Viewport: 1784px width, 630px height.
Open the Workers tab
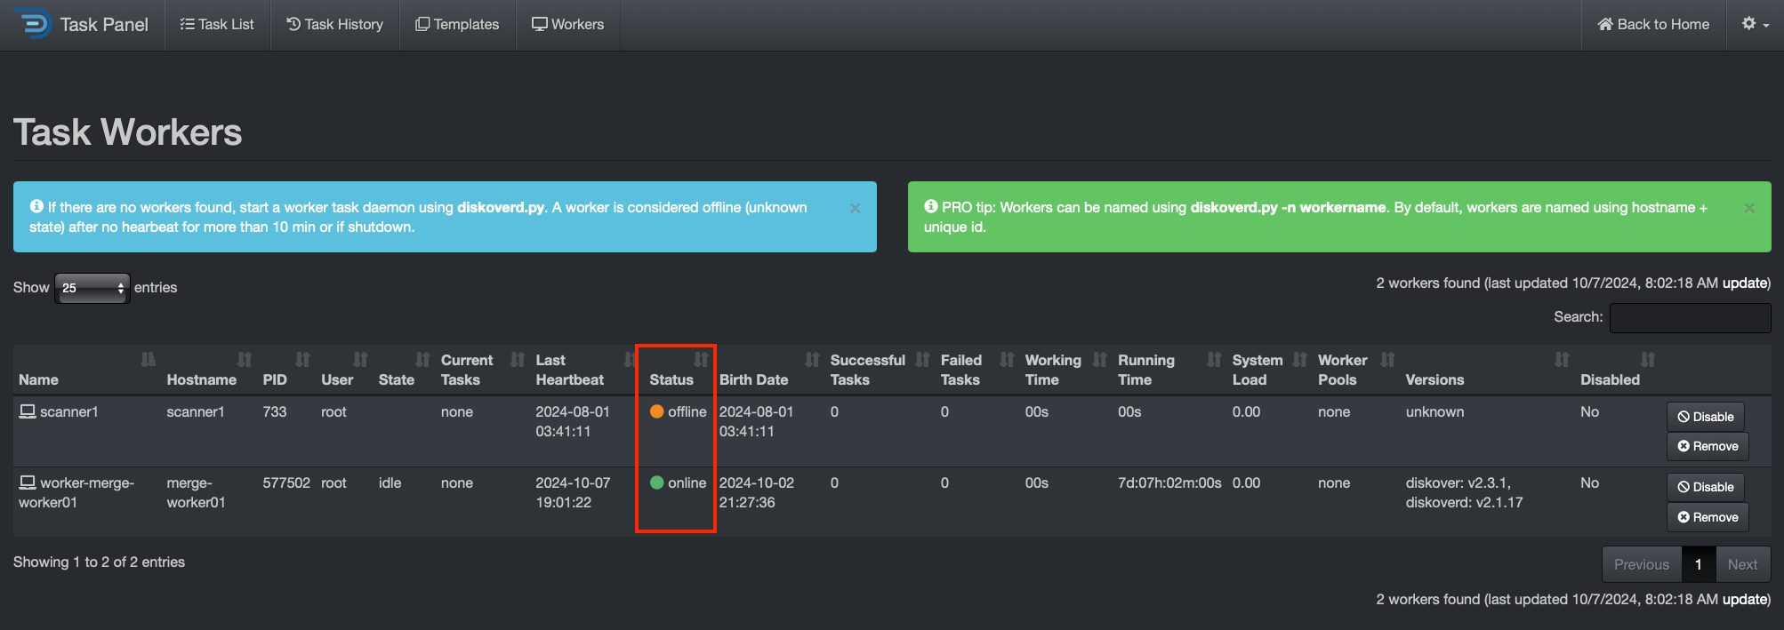(567, 24)
